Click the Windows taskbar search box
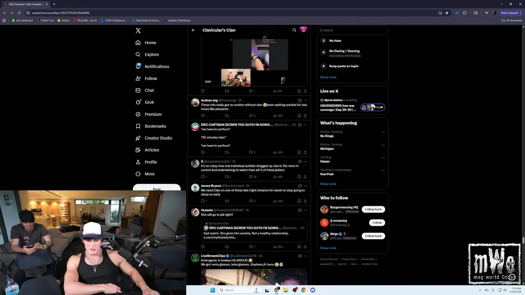The image size is (525, 295). point(240,290)
